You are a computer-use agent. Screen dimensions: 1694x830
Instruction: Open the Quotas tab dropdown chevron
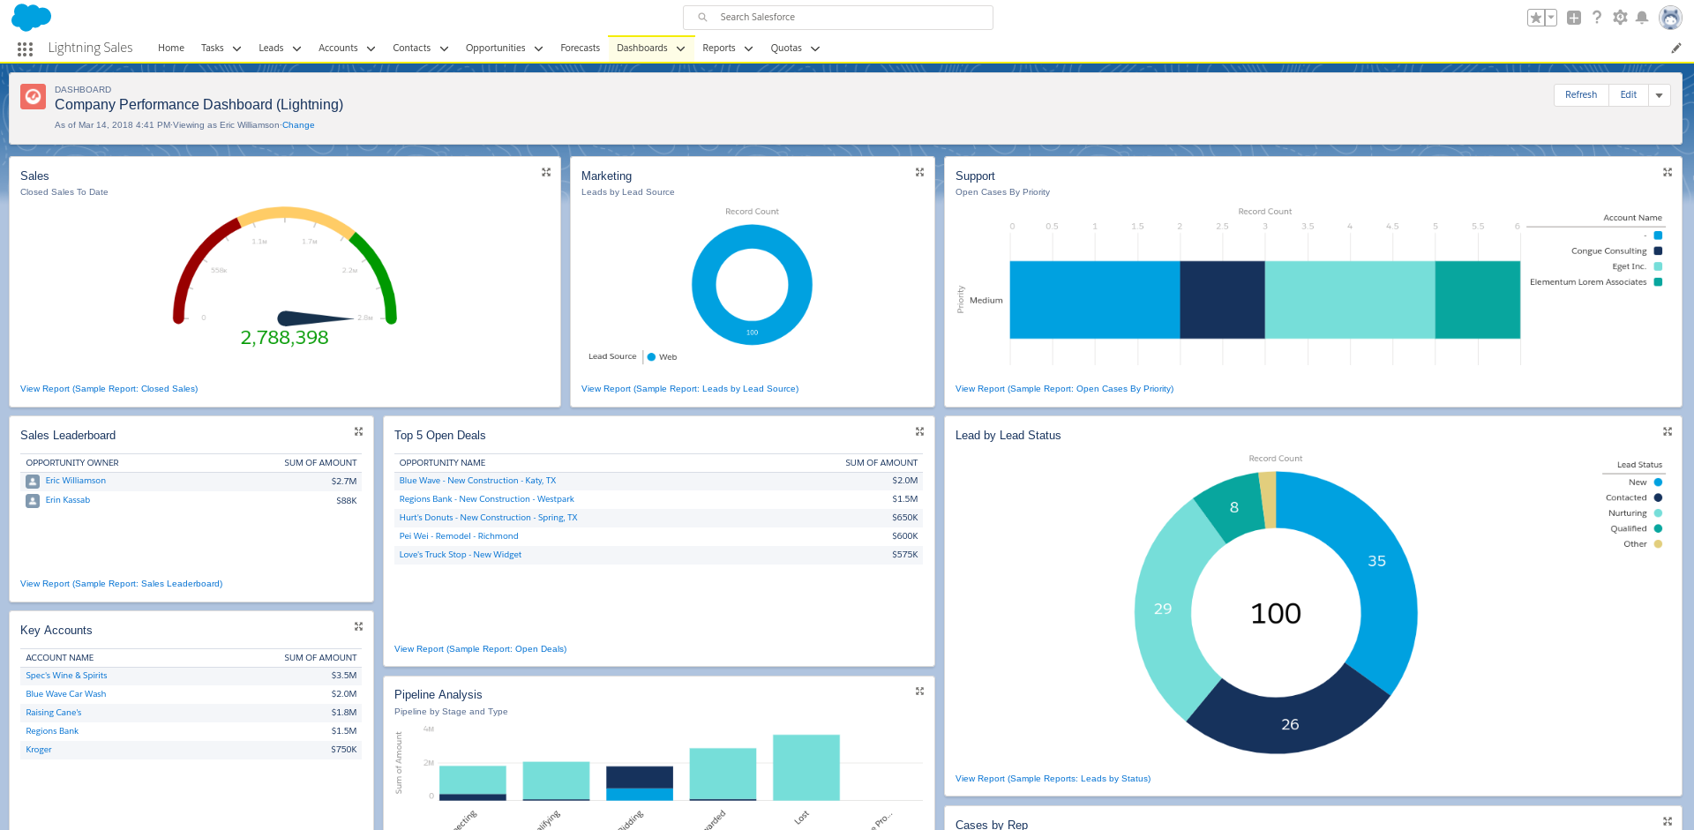click(x=815, y=49)
